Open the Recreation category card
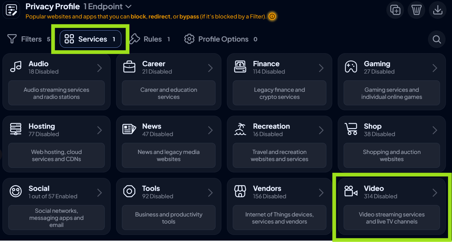 tap(279, 144)
